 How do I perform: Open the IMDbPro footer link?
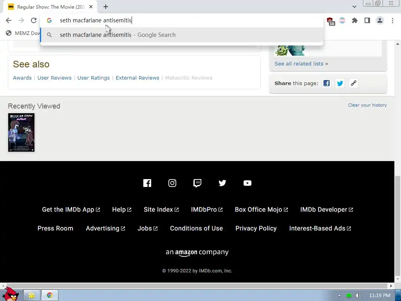coord(207,210)
